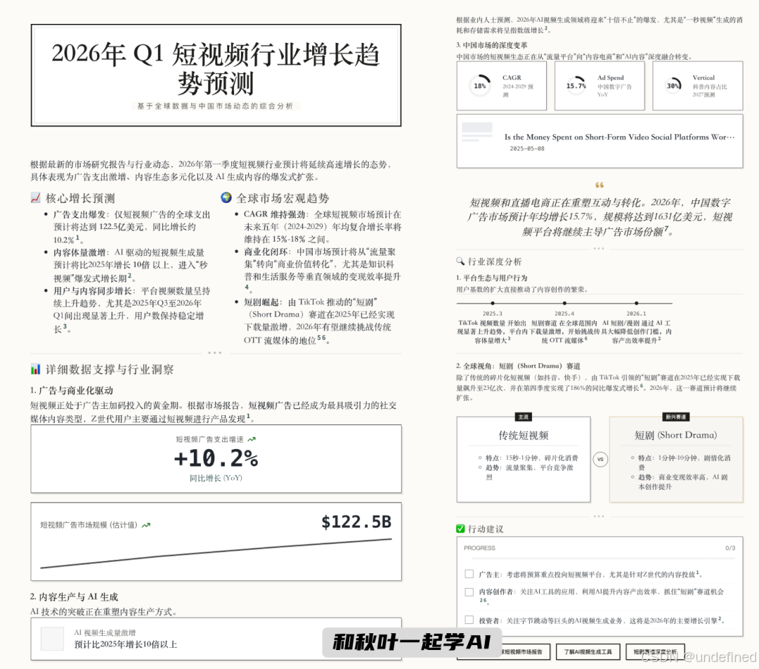Click citation 2 after 爆发式增长期 in 内容体量激增
This screenshot has width=759, height=669.
130,276
